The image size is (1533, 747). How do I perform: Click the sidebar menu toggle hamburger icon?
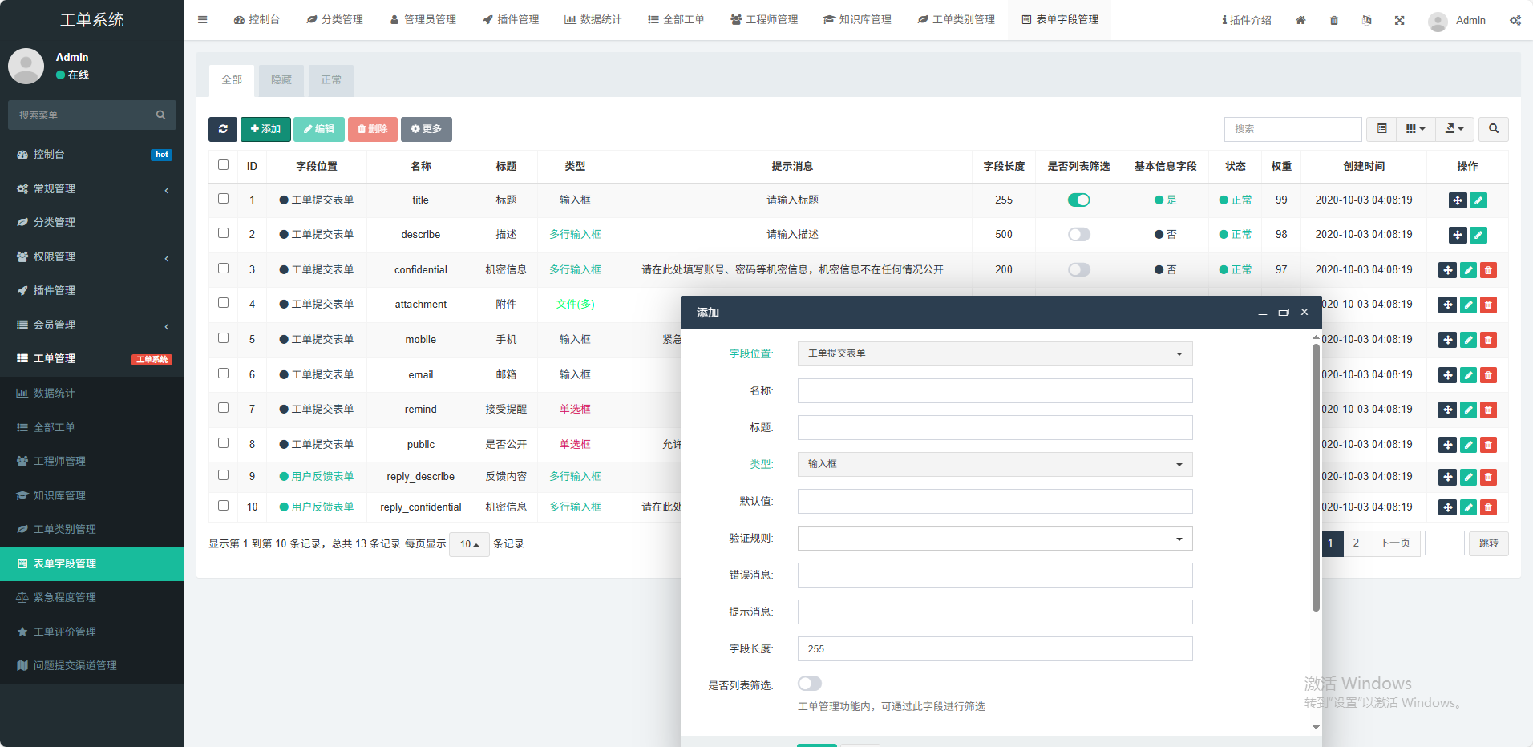tap(203, 20)
